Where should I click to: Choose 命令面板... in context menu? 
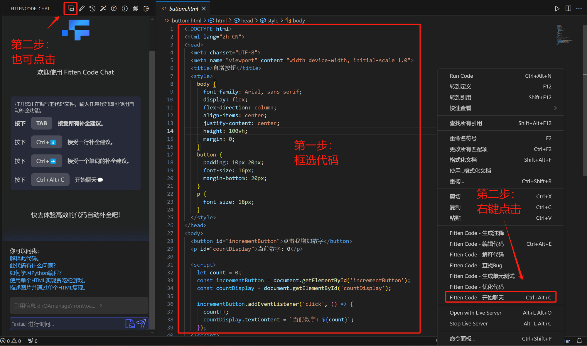500,339
